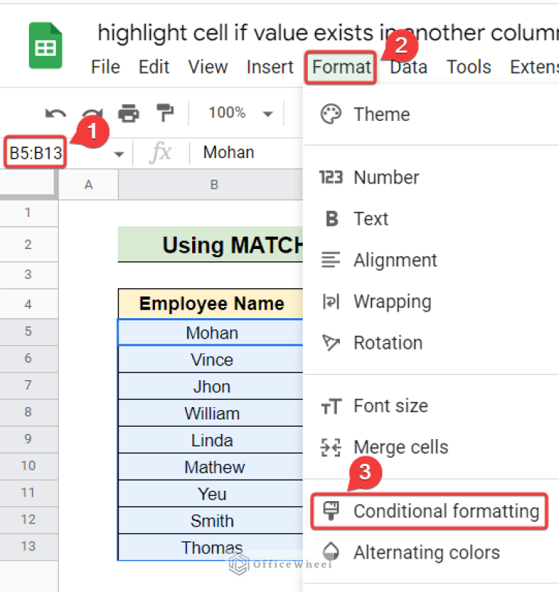
Task: Open the Data menu
Action: [408, 66]
